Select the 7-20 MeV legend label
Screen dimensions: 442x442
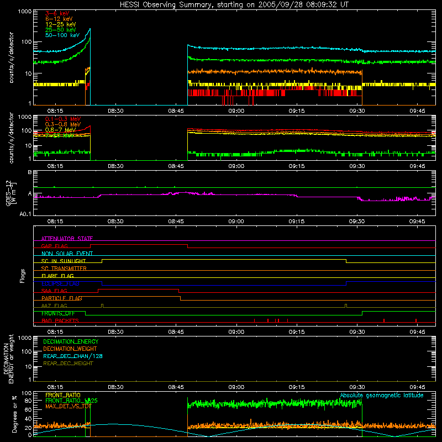[59, 135]
